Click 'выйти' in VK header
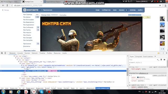This screenshot has height=94, width=168. click(140, 10)
